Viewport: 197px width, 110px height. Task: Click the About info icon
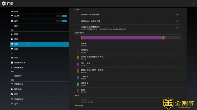click(12, 104)
